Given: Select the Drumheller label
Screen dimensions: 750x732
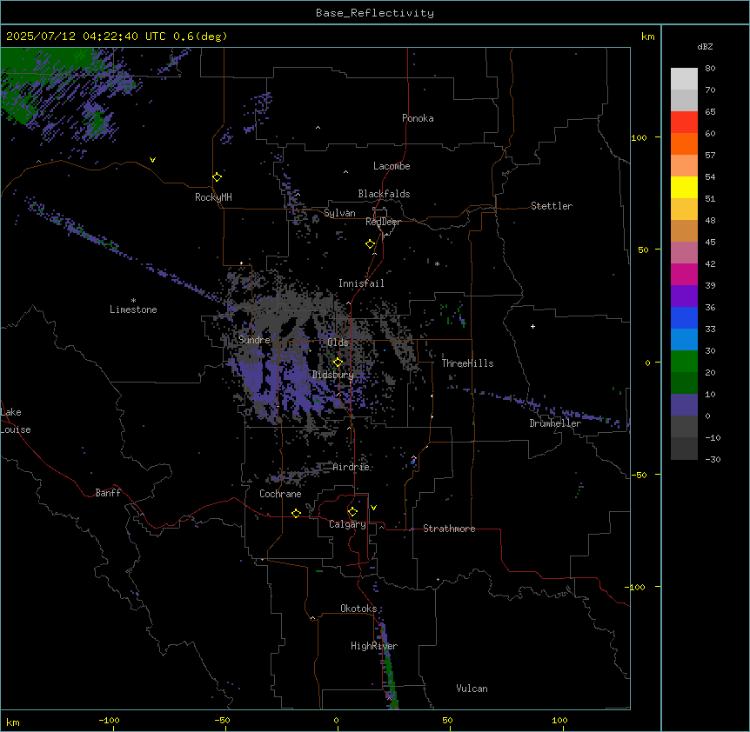Looking at the screenshot, I should [555, 423].
